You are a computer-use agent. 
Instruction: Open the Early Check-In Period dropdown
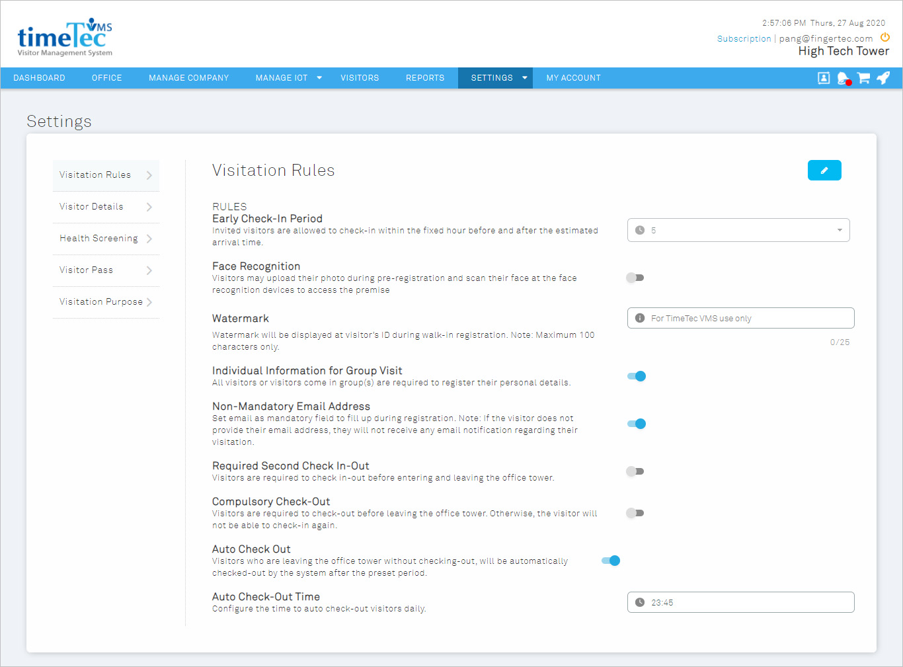click(x=738, y=230)
